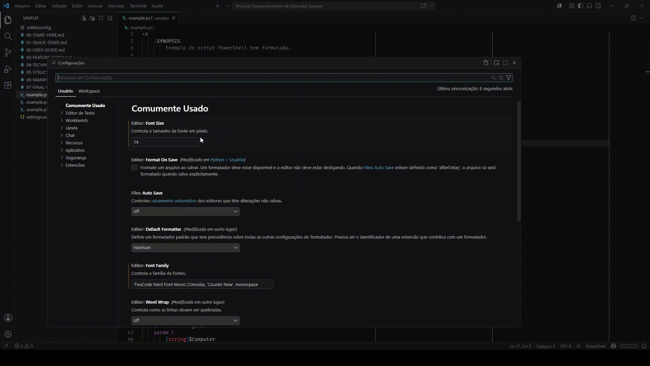Open notifications bell in status bar
650x366 pixels.
[644, 346]
